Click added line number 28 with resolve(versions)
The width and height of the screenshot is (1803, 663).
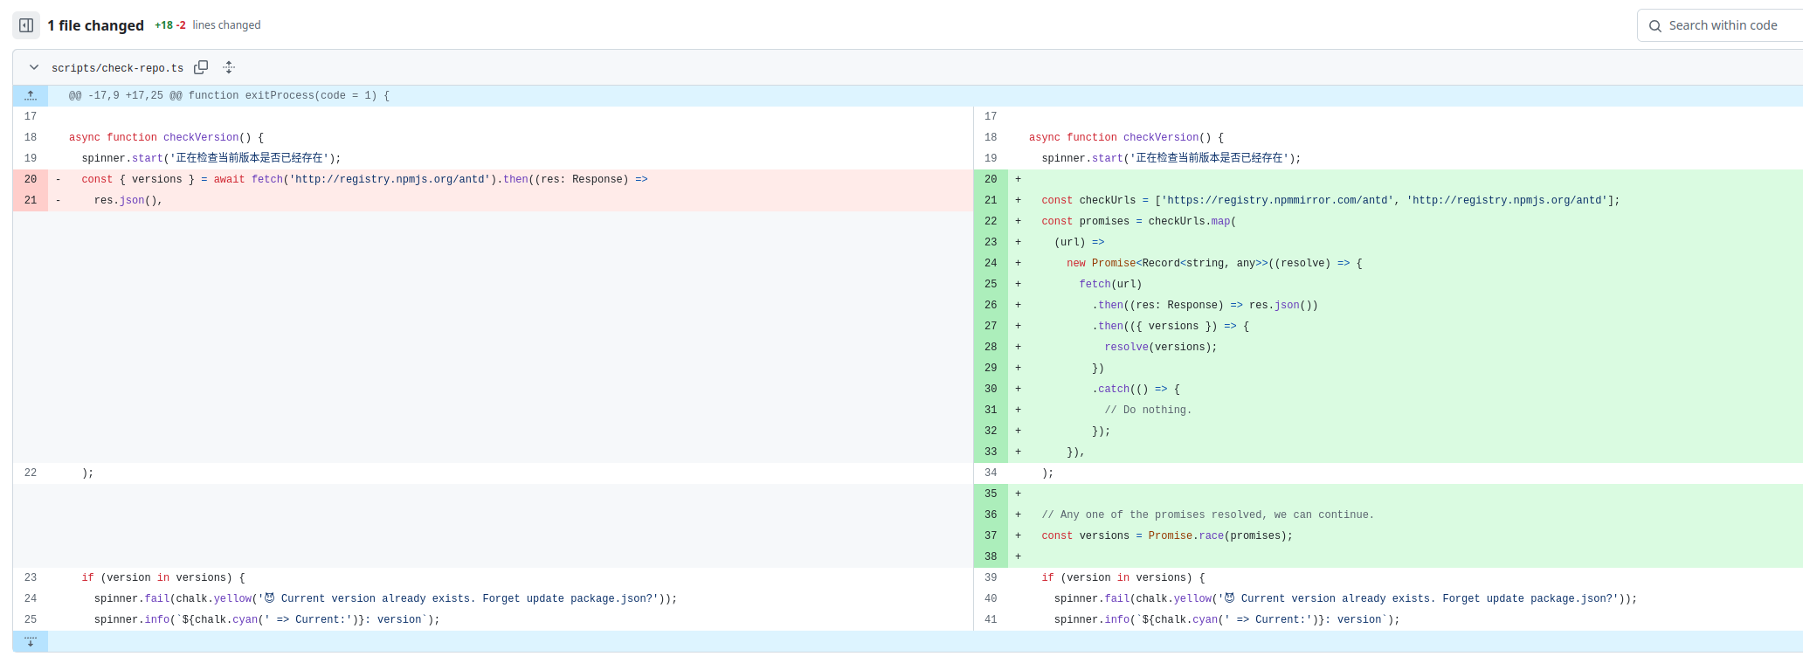tap(991, 347)
